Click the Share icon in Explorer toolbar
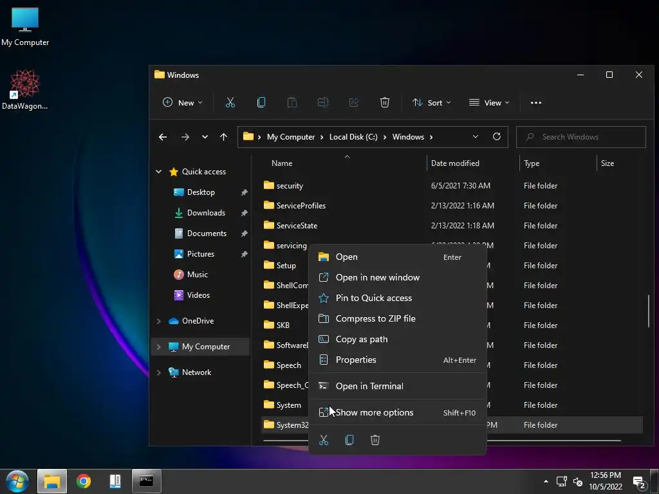 (x=354, y=102)
